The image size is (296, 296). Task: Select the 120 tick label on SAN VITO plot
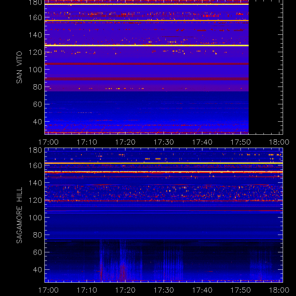[x=35, y=52]
